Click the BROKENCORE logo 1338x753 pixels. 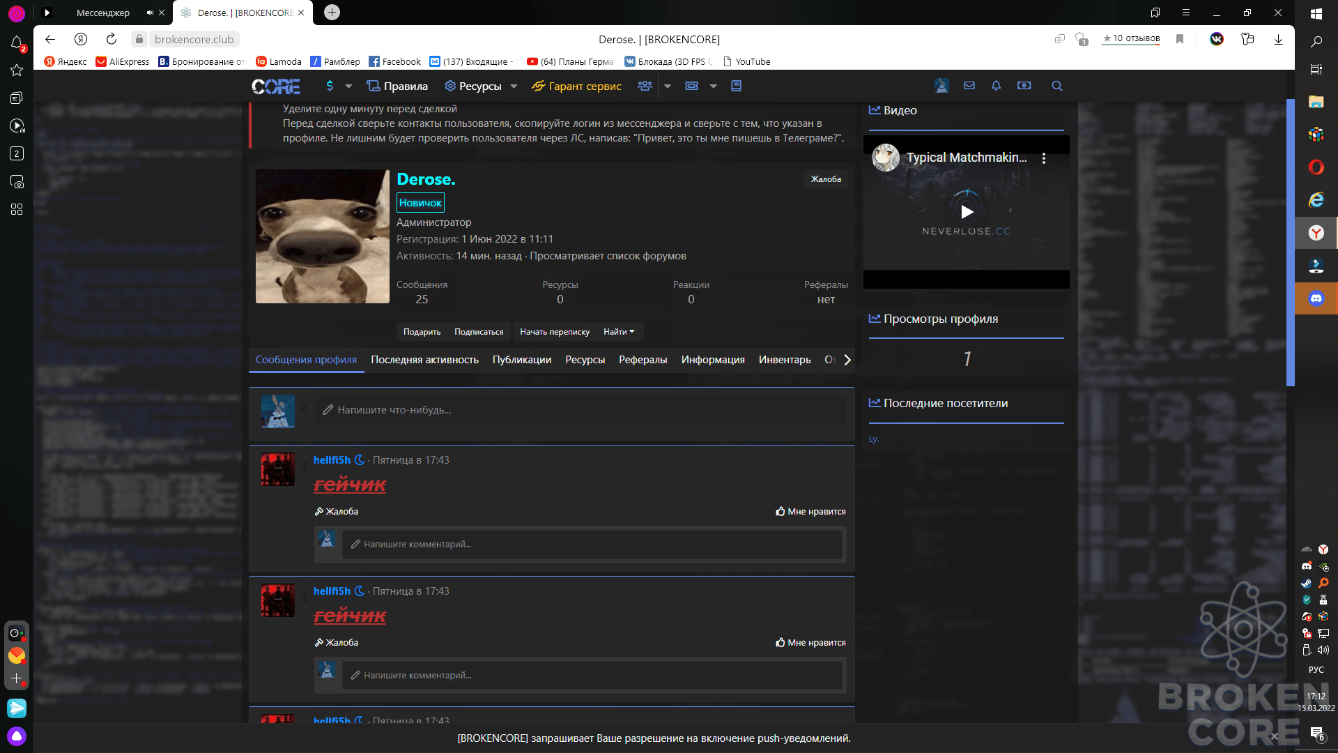click(276, 86)
